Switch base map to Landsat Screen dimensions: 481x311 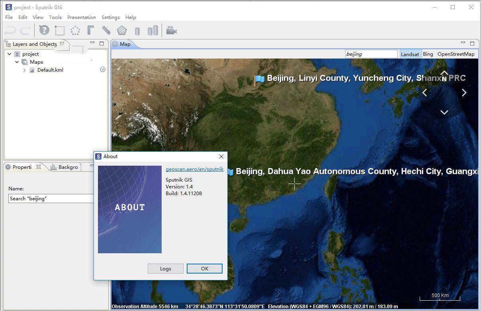point(410,54)
